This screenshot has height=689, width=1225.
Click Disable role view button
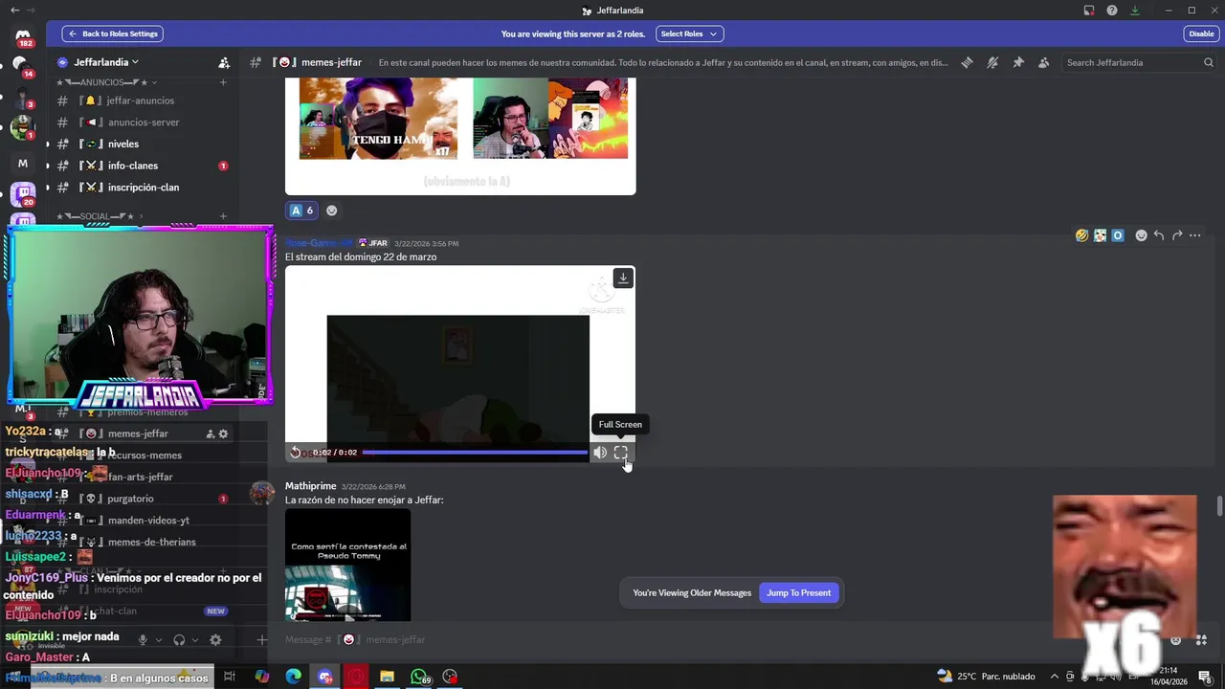coord(1201,33)
